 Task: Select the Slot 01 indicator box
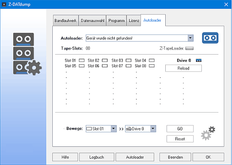[82, 60]
